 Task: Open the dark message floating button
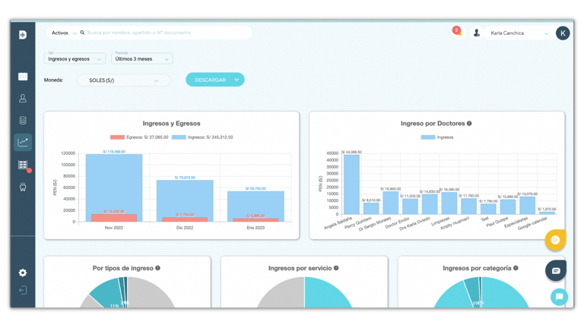pos(556,271)
